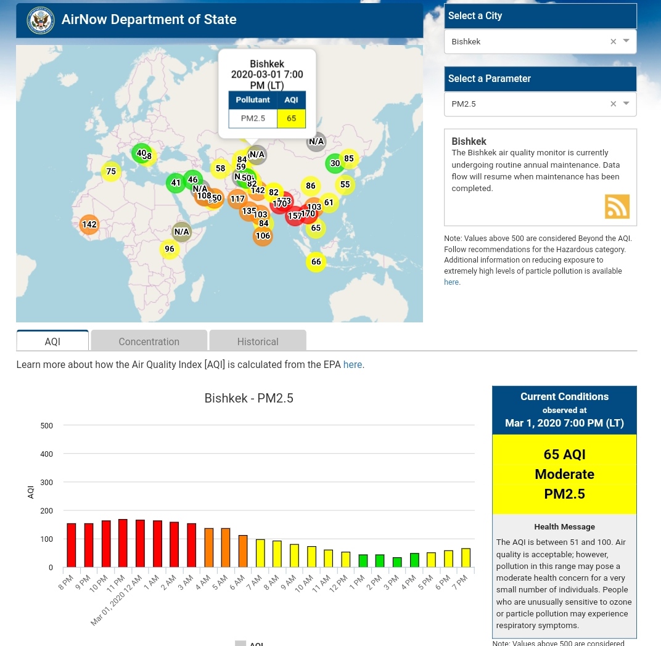661x646 pixels.
Task: Click the yellow 58 map marker
Action: point(220,168)
